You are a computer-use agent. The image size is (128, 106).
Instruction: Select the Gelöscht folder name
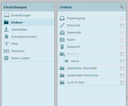click(x=73, y=47)
